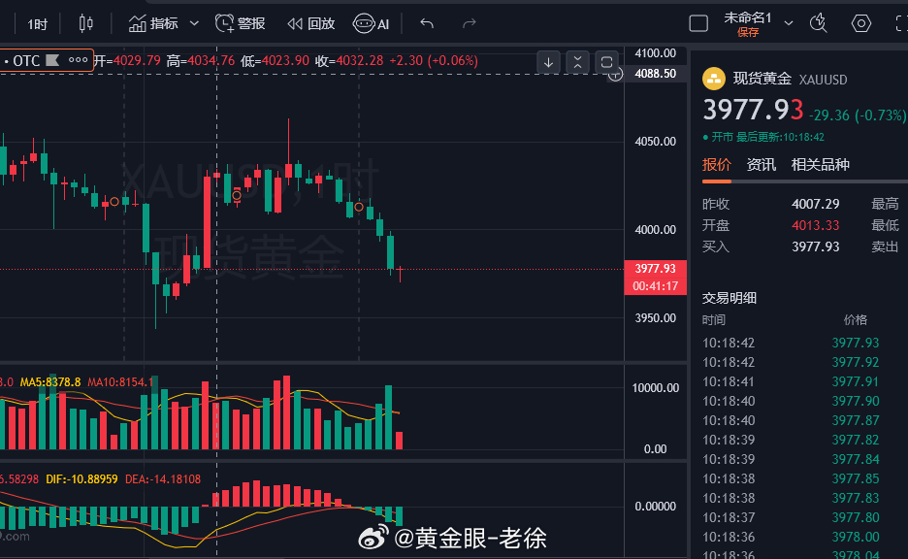The width and height of the screenshot is (908, 559).
Task: Click the 时间 column header
Action: coord(713,319)
